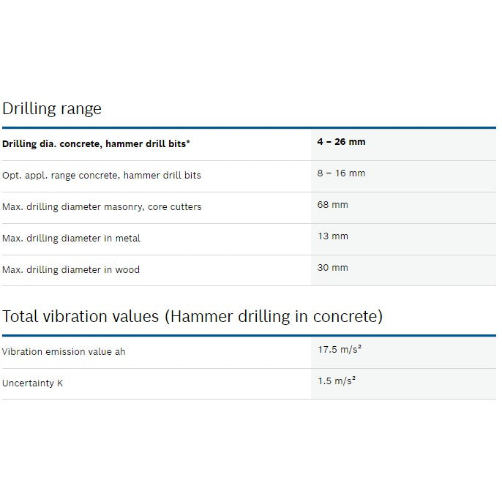Select the 'Drilling dia. concrete, hammer drill bits' label
The height and width of the screenshot is (502, 502).
[94, 144]
